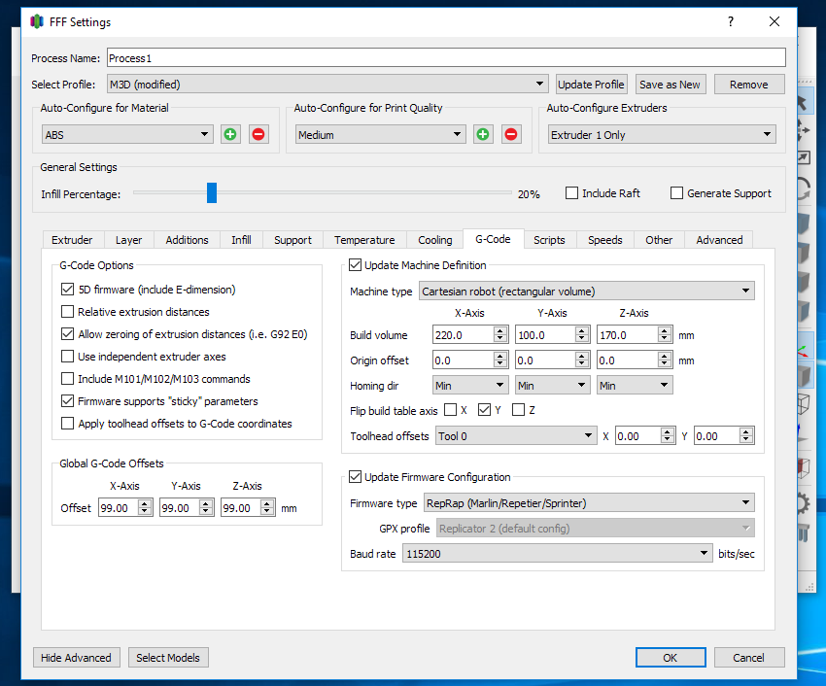Open the Select Profile dropdown

pyautogui.click(x=327, y=85)
